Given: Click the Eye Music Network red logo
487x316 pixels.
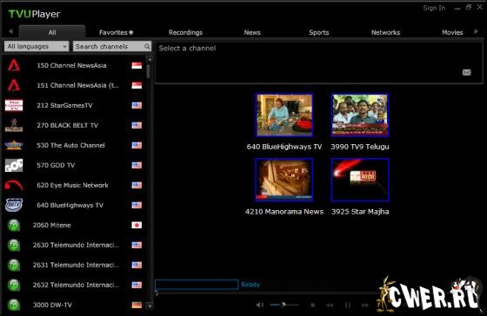Looking at the screenshot, I should click(x=14, y=185).
